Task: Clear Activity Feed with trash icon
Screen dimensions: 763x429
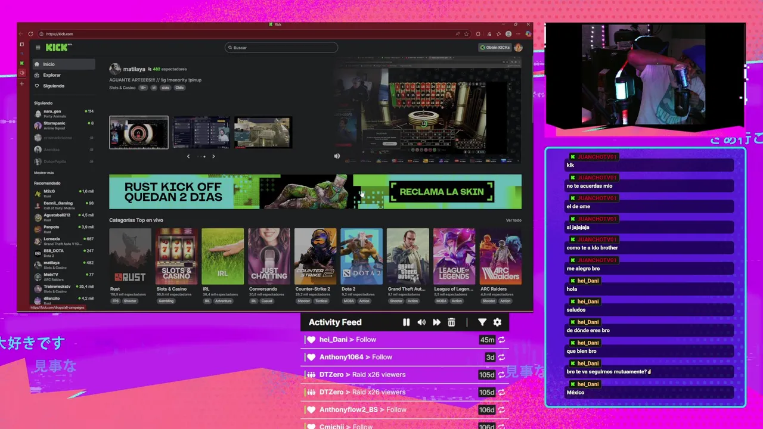Action: (x=451, y=322)
